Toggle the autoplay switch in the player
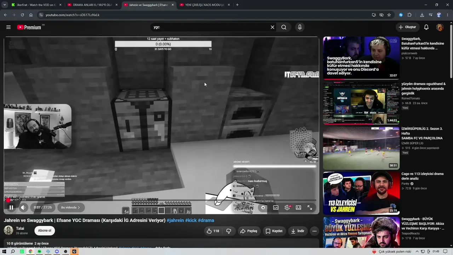 click(263, 208)
